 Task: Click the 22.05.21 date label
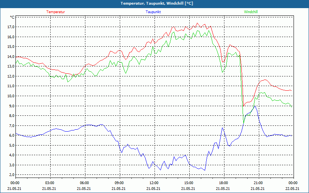point(292,189)
